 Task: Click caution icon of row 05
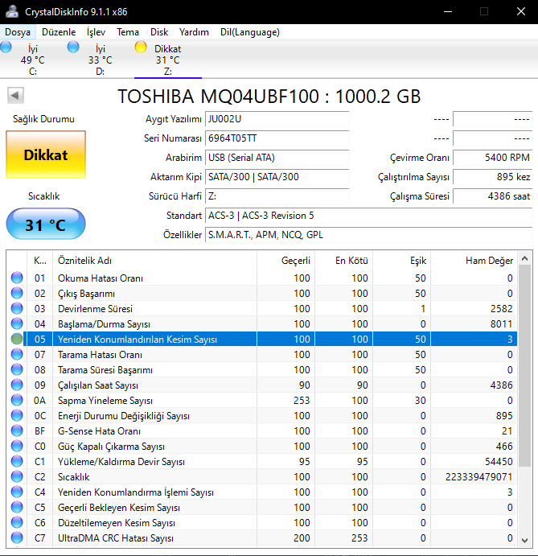click(17, 339)
